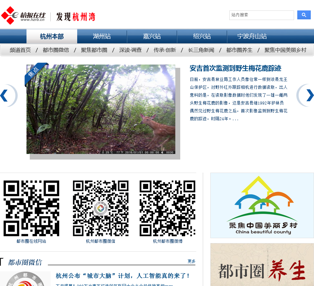
Task: Open 都市圈养生 submenu item
Action: point(239,50)
